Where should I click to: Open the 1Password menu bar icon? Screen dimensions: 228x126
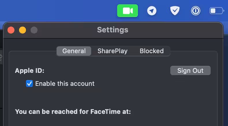196,11
